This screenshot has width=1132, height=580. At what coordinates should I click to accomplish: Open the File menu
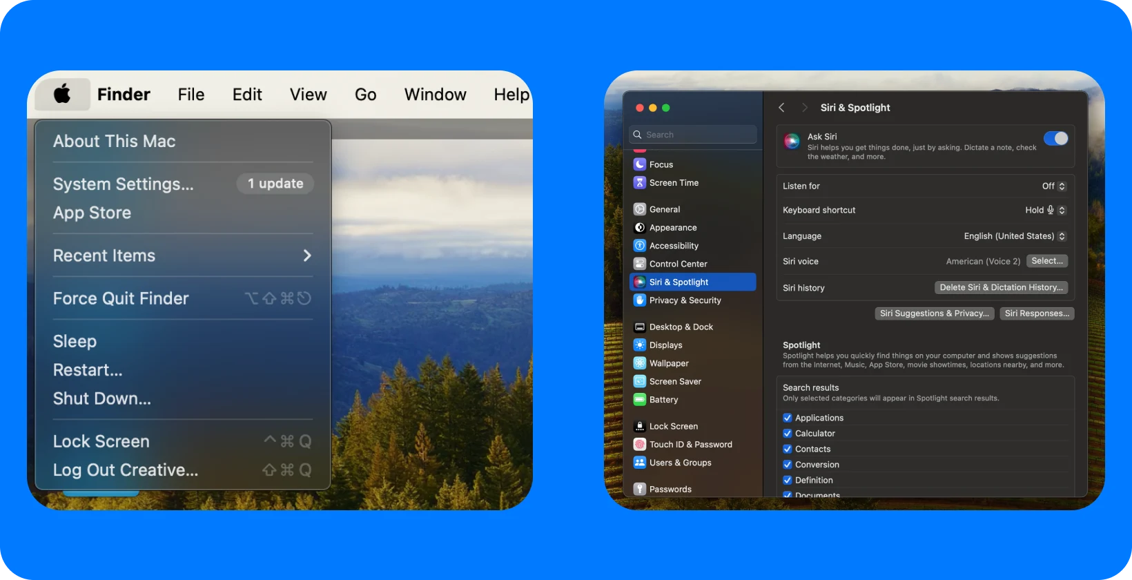coord(191,95)
